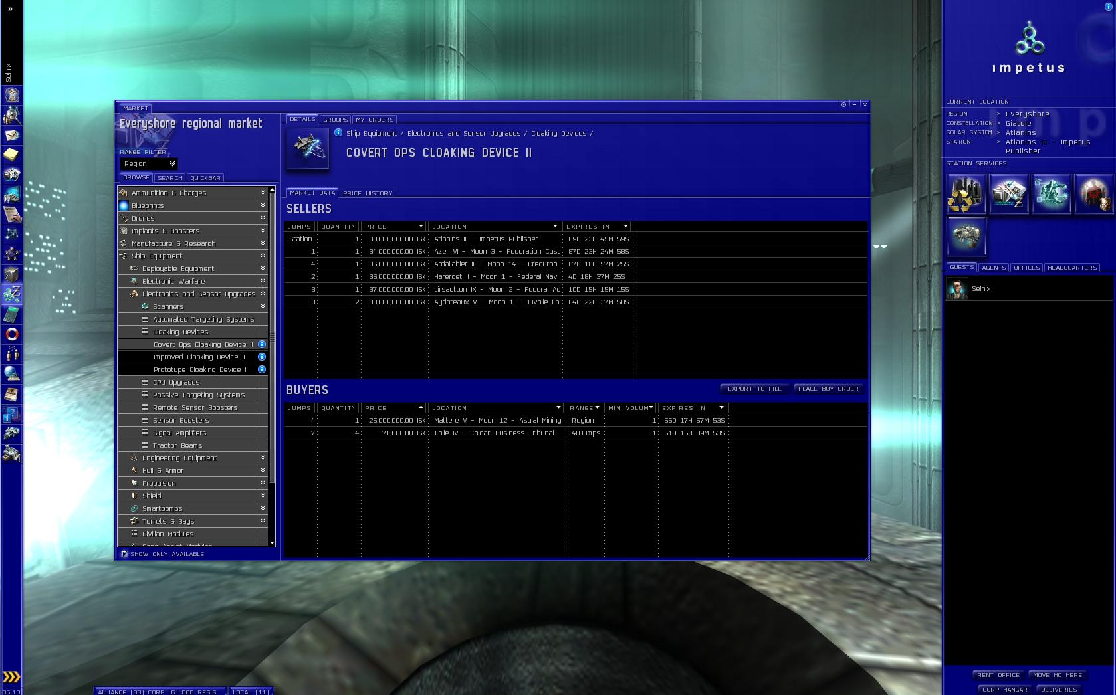The width and height of the screenshot is (1116, 695).
Task: Open the calculator icon in the sidebar
Action: 12,314
